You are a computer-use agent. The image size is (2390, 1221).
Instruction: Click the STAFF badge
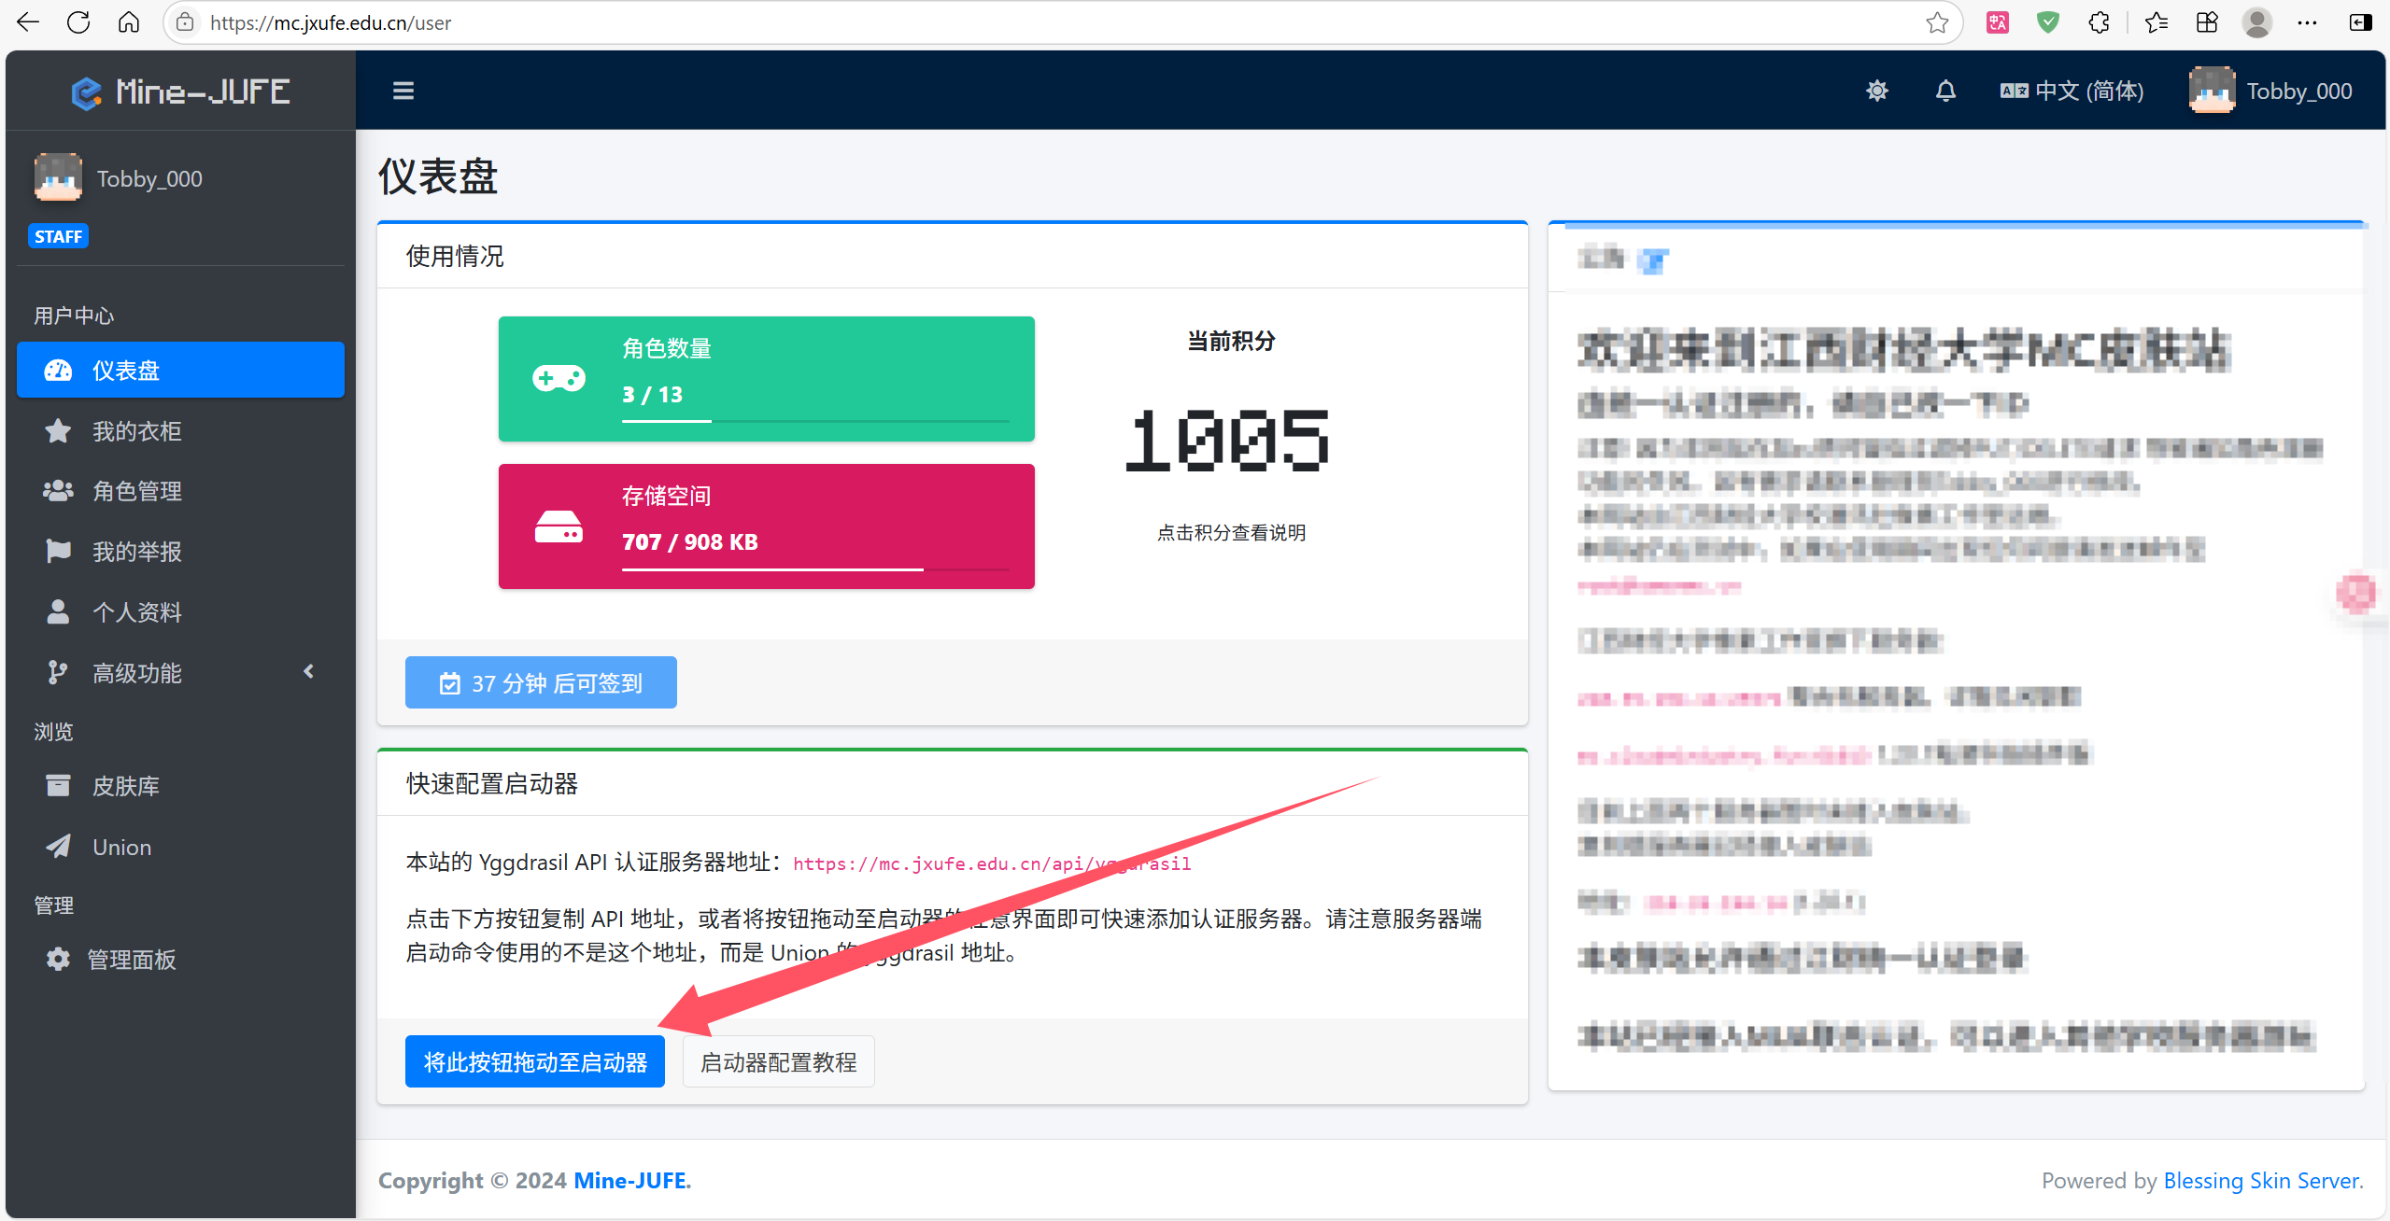coord(58,236)
